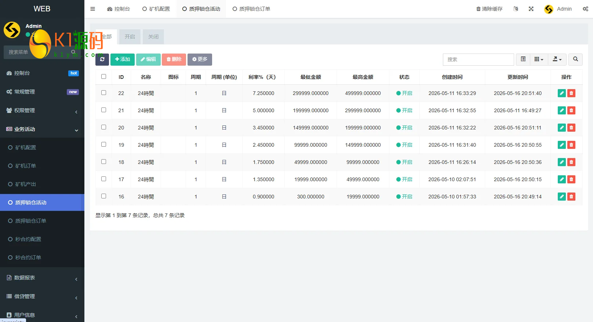The width and height of the screenshot is (593, 322).
Task: Switch to the 质押锁仓订单 top tab
Action: [251, 9]
